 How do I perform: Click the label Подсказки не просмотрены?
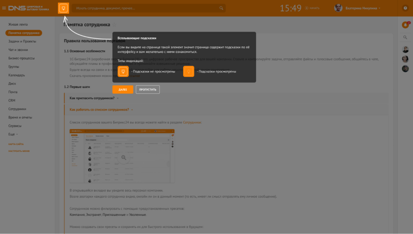tap(153, 72)
